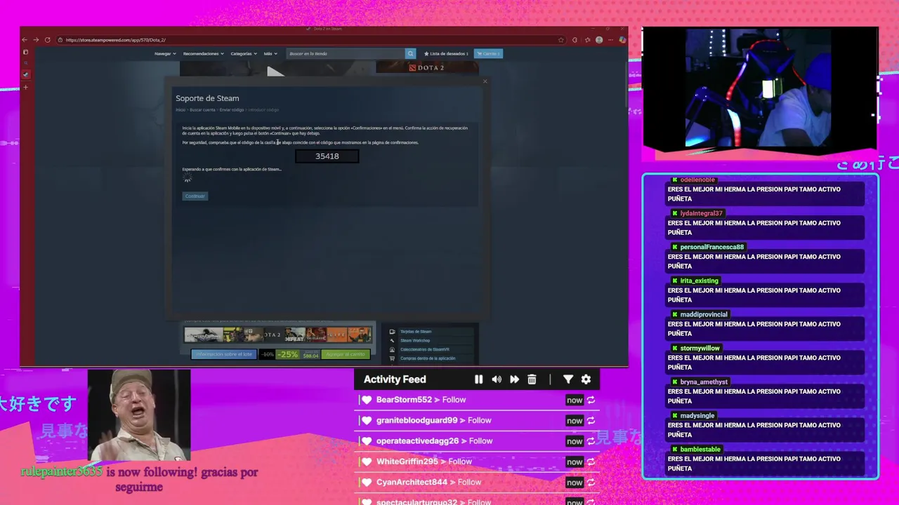
Task: Expand the Recomendaciones dropdown
Action: tap(204, 53)
